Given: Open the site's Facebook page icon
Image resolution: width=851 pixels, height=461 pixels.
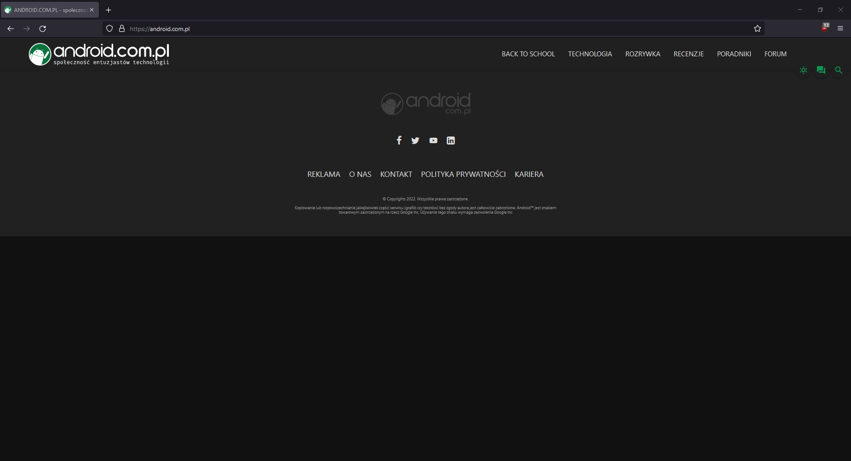Looking at the screenshot, I should [x=398, y=141].
